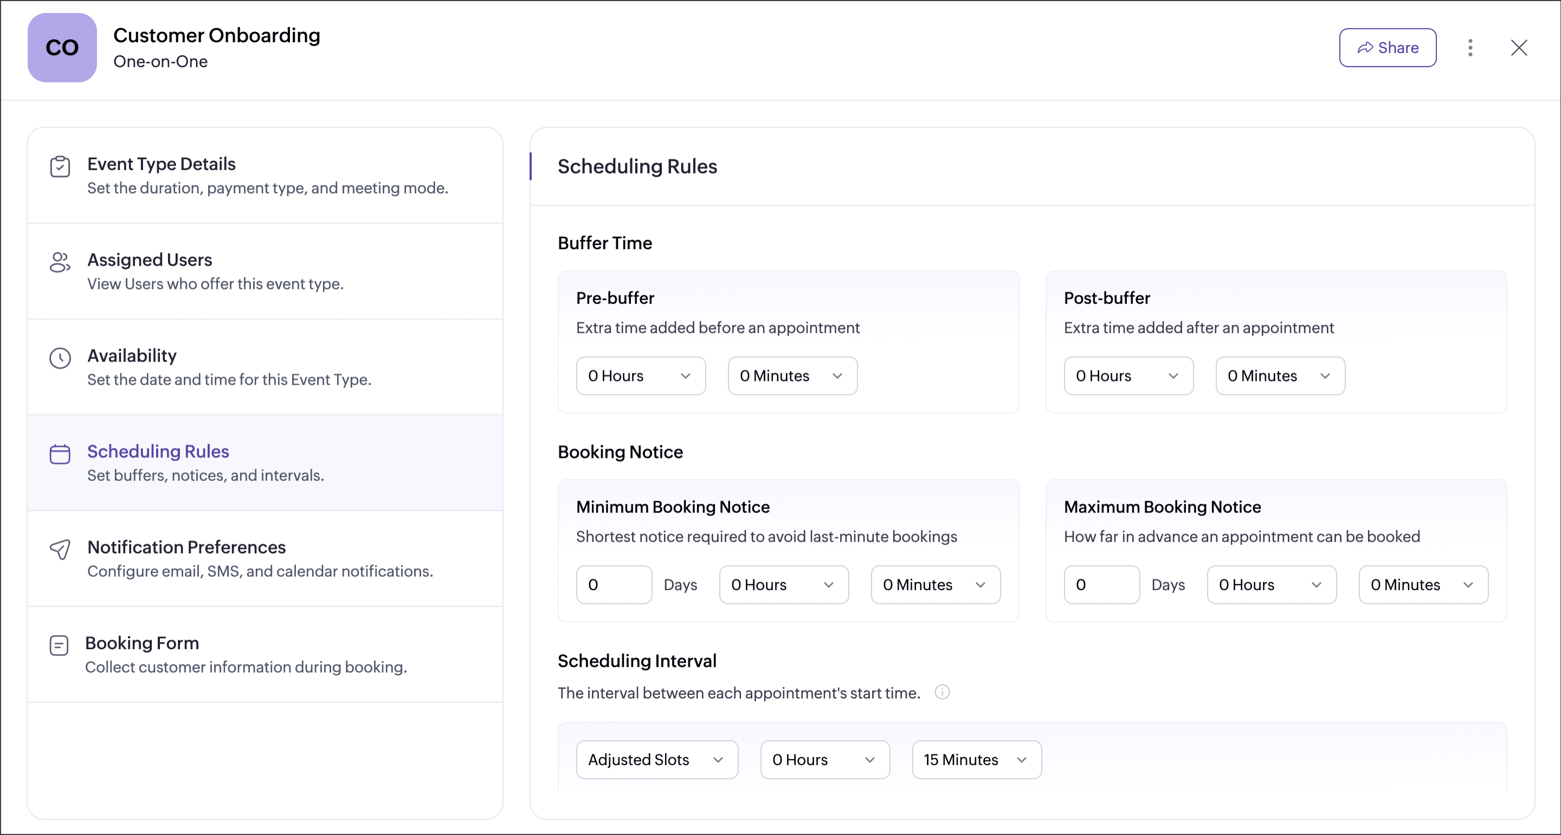Share the Customer Onboarding event
This screenshot has height=835, width=1561.
click(1387, 48)
